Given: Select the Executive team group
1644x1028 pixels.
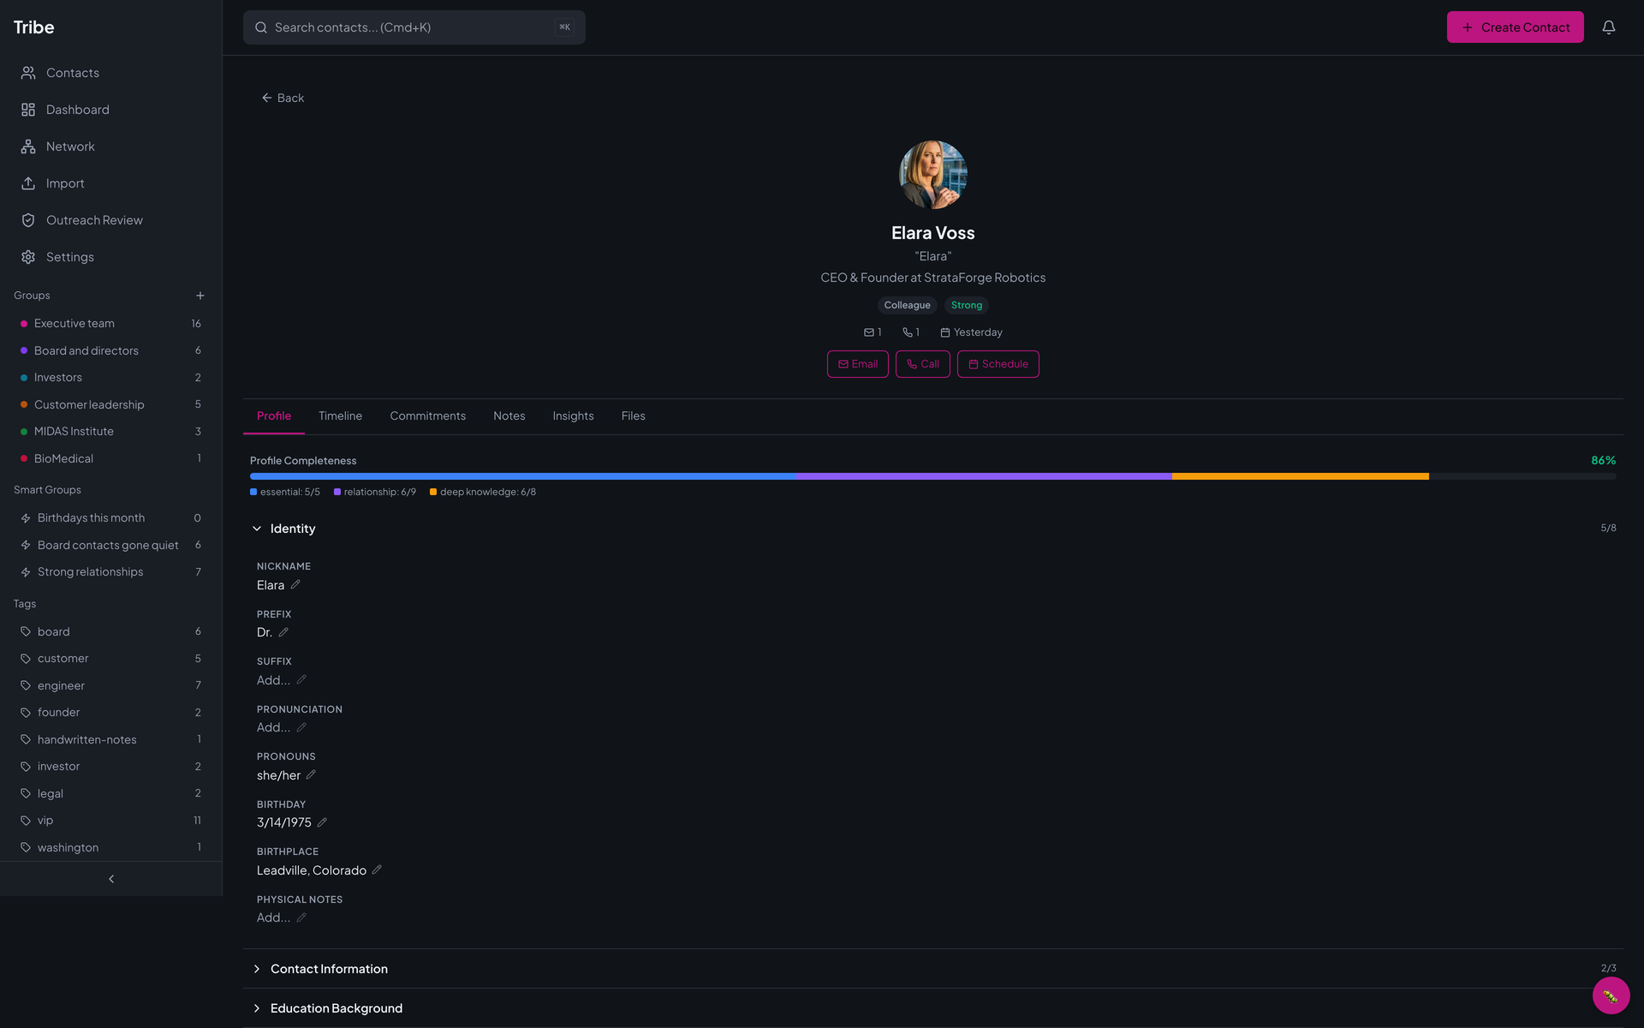Looking at the screenshot, I should pos(111,324).
